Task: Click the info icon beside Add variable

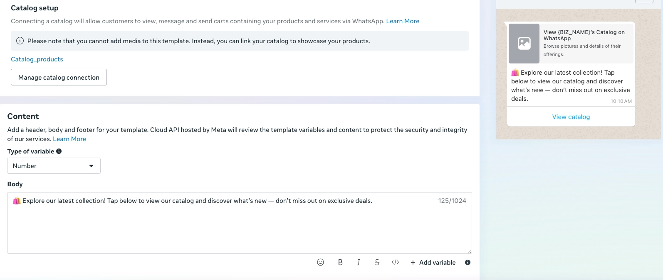Action: (x=468, y=262)
